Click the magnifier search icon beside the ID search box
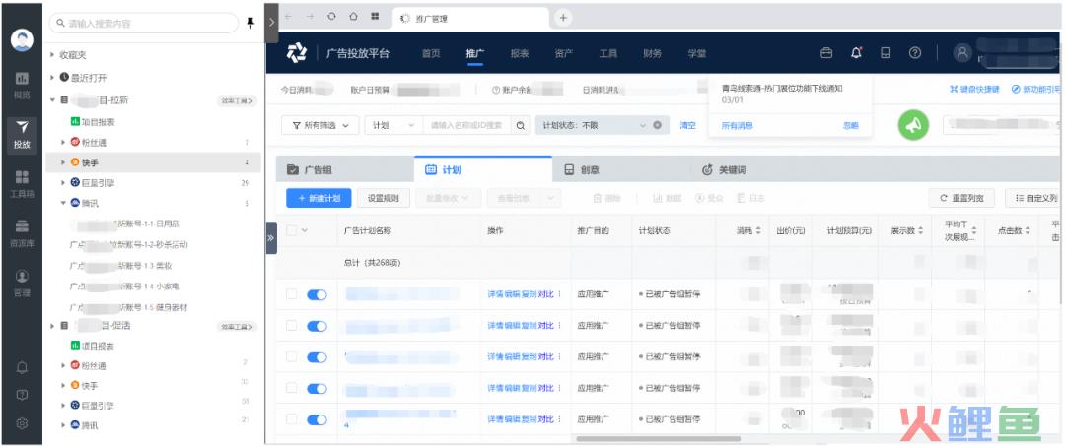 [x=521, y=125]
